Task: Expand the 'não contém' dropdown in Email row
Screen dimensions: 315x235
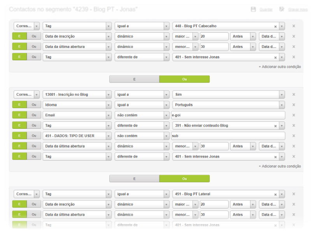Action: coord(166,115)
